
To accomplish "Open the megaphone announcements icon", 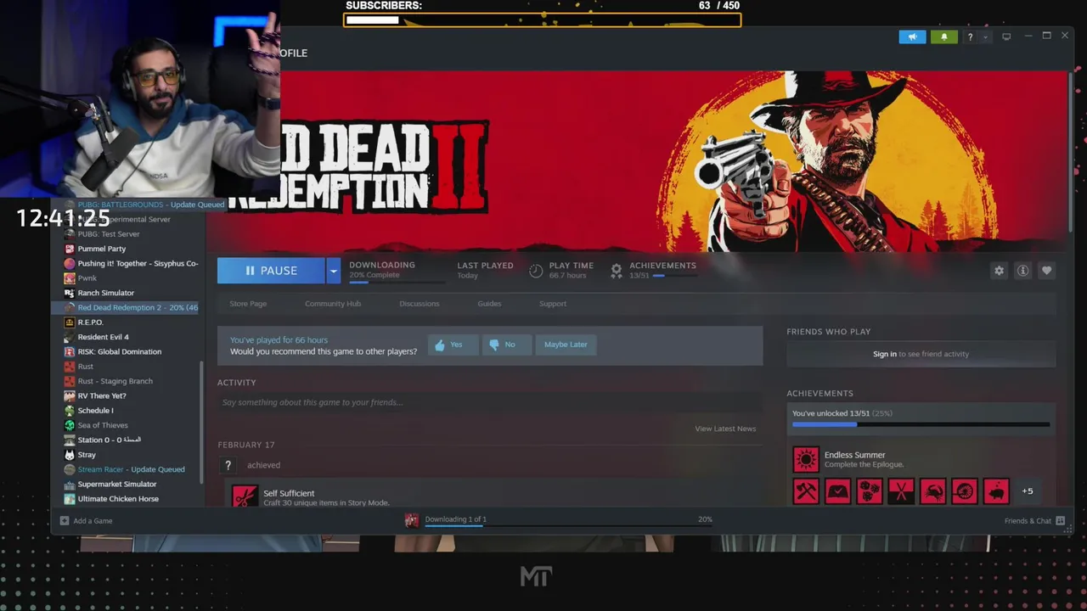I will pos(912,37).
